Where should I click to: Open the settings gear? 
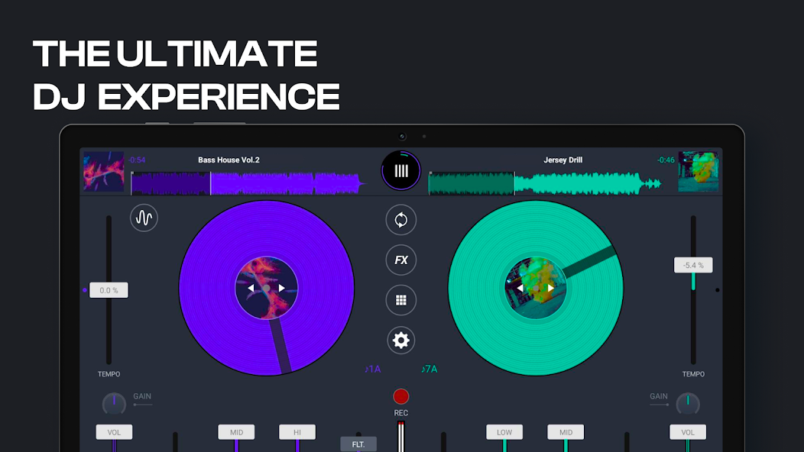click(400, 340)
